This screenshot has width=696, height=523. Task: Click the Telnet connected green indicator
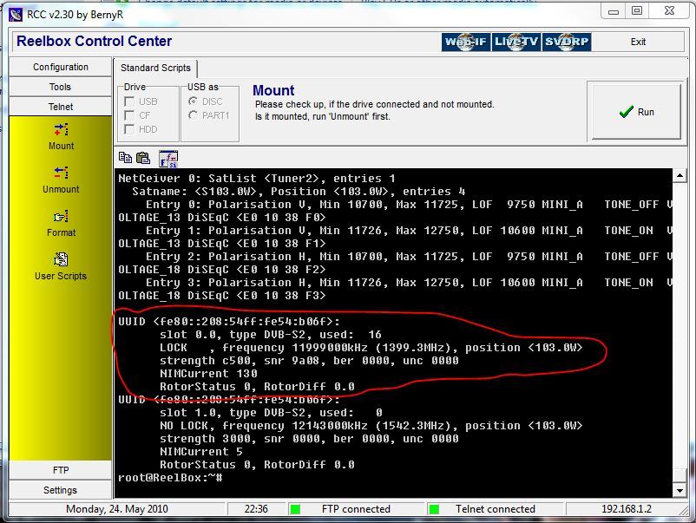(x=434, y=509)
